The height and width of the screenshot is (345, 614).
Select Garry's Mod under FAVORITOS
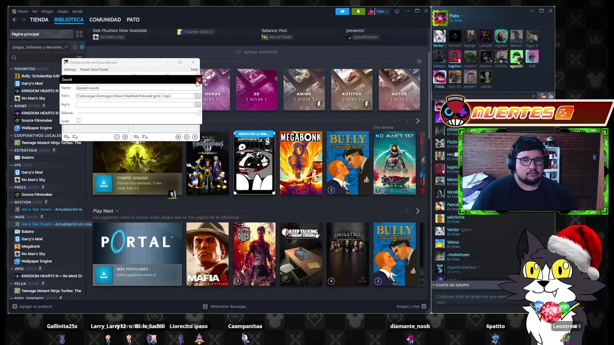[32, 83]
